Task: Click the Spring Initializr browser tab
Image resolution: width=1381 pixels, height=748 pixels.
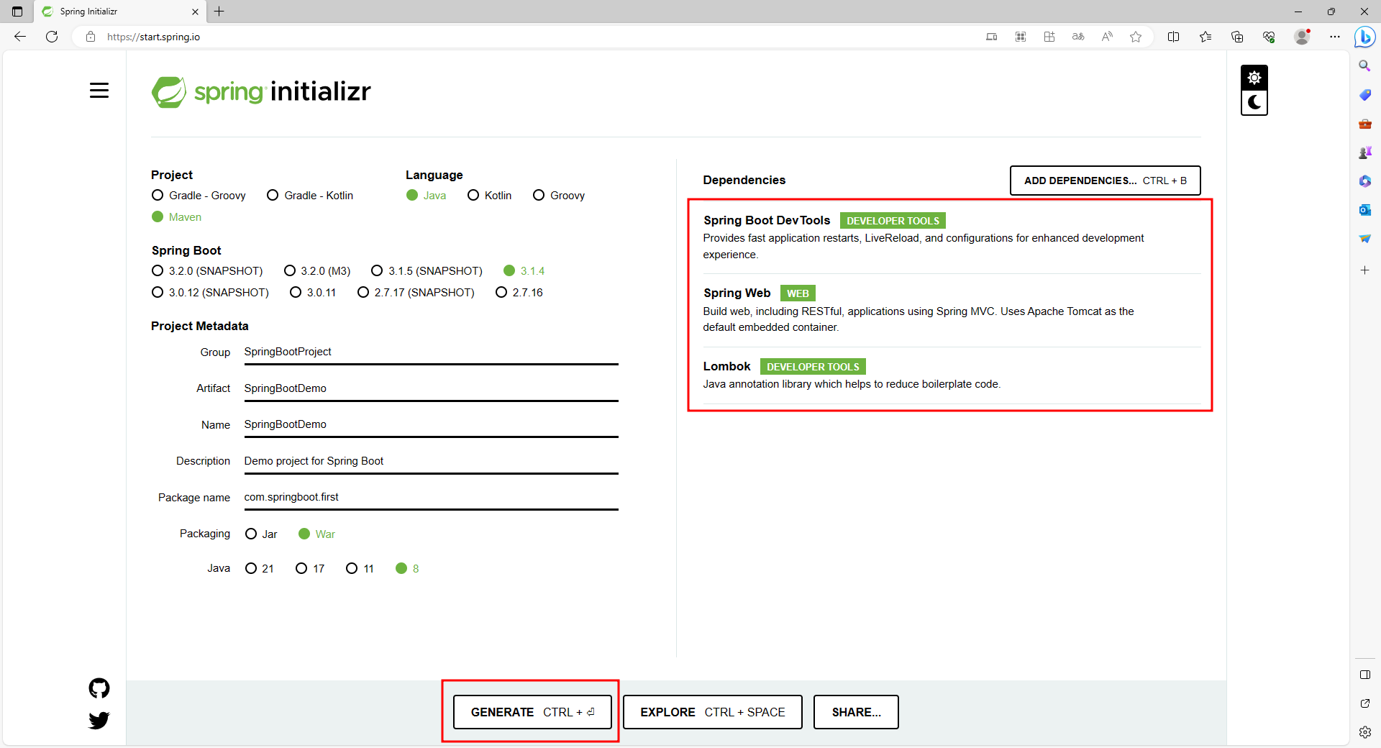Action: (x=119, y=12)
